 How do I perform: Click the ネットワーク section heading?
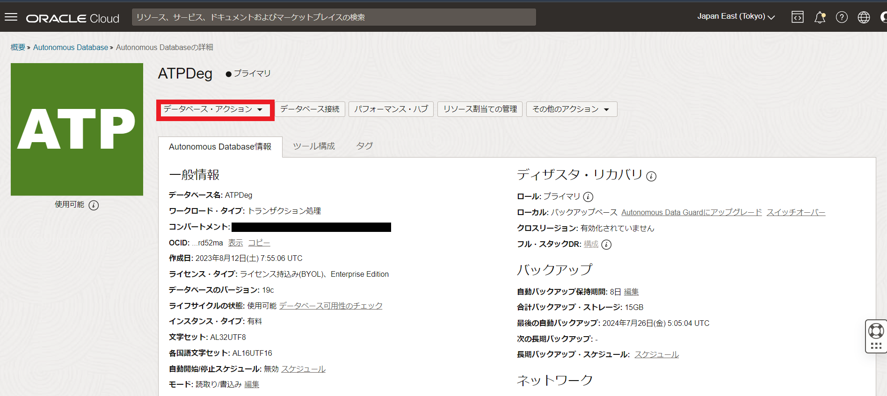[555, 381]
